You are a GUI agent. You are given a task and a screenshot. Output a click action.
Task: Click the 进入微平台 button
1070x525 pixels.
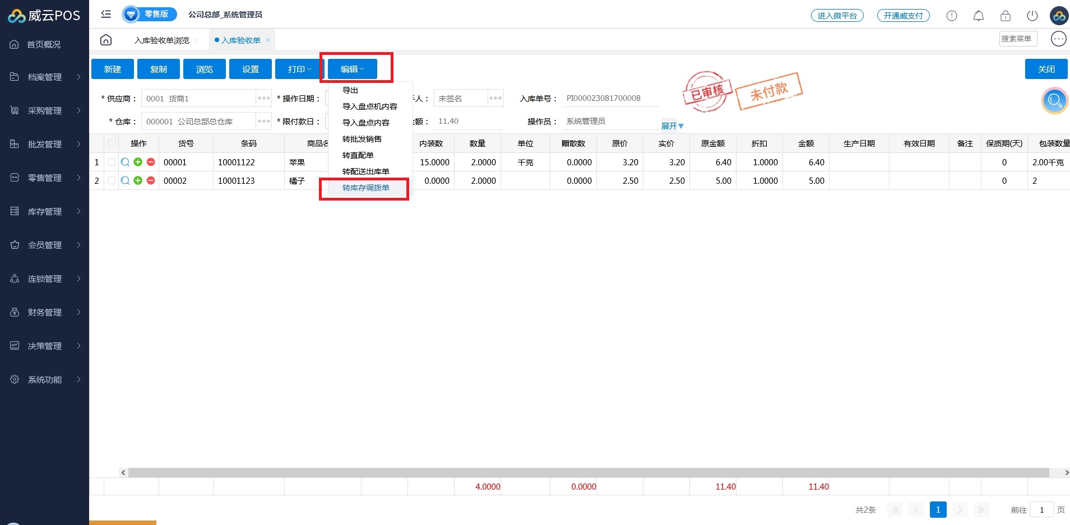pos(837,16)
